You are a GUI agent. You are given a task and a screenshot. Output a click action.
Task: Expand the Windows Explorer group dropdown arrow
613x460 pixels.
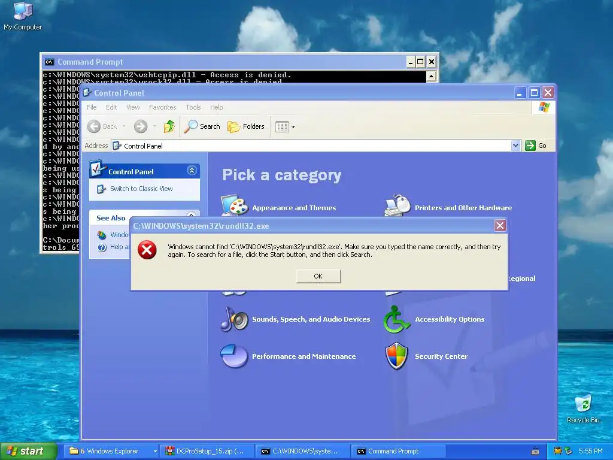tap(155, 451)
